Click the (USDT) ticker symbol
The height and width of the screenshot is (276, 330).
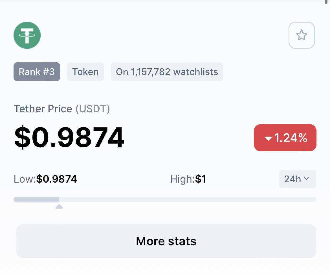click(x=93, y=109)
